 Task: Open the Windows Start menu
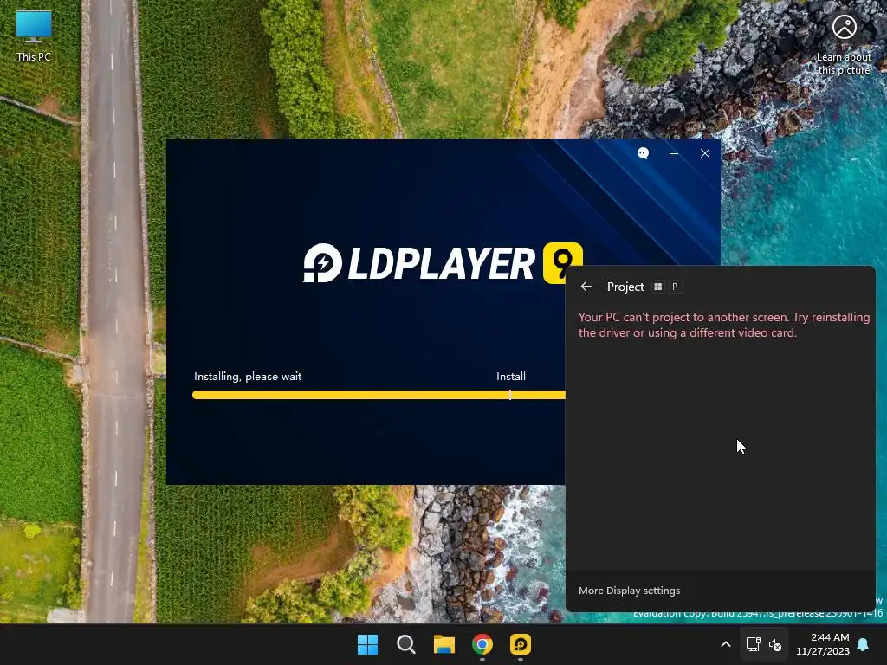[367, 644]
